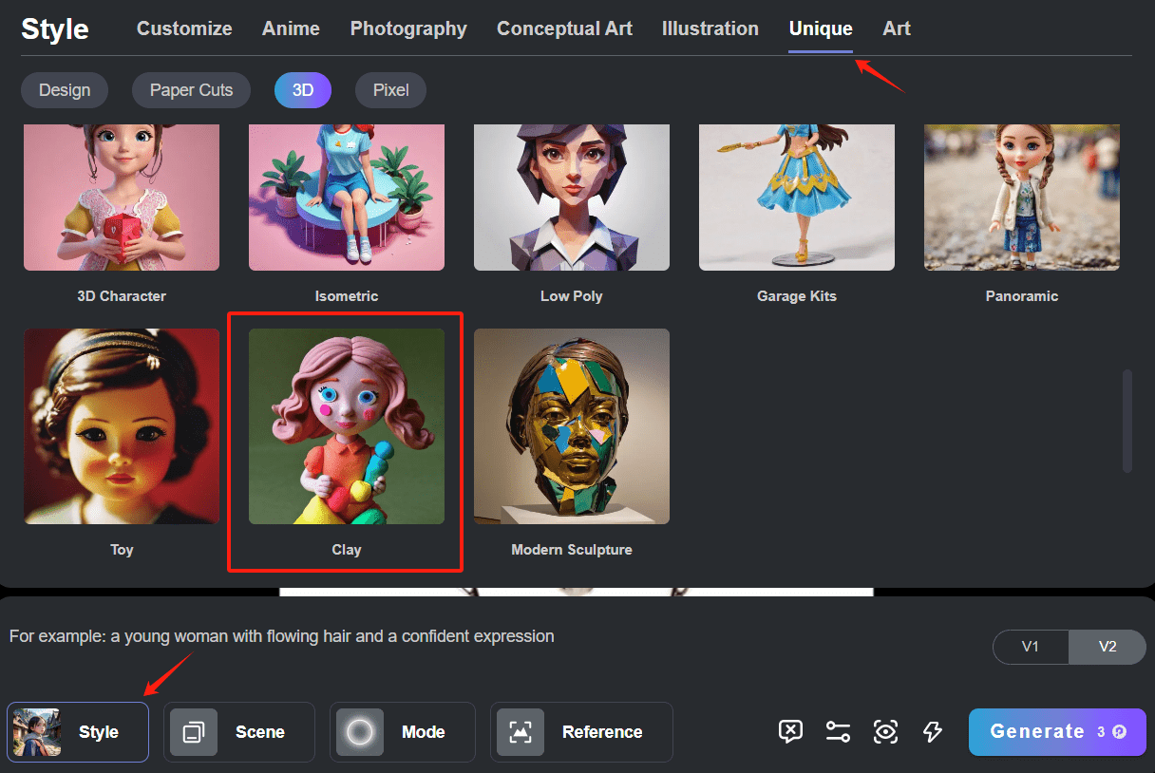Switch to the V1 model version

coord(1031,647)
